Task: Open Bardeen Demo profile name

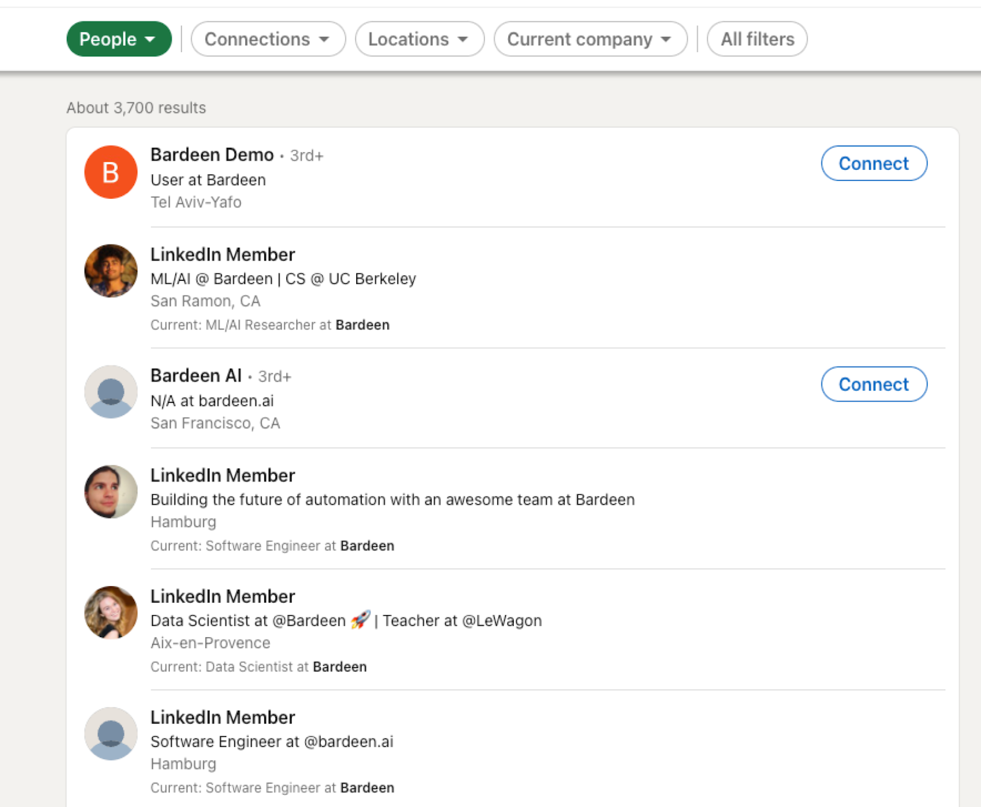Action: pos(212,155)
